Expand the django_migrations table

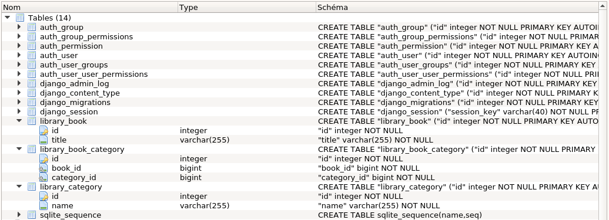(19, 102)
